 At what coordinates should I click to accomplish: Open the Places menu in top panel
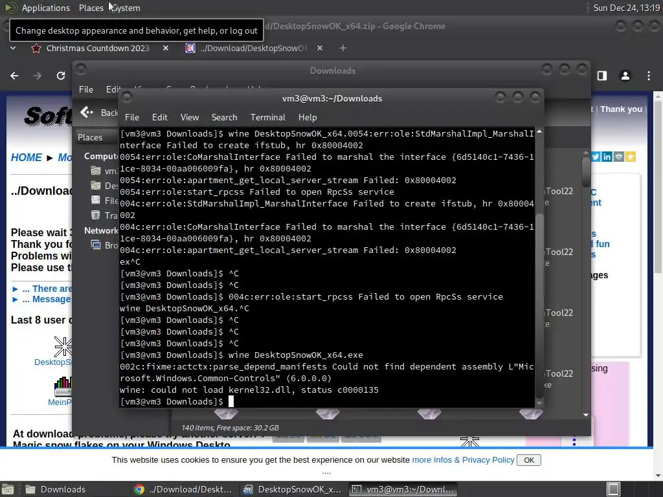(x=91, y=8)
